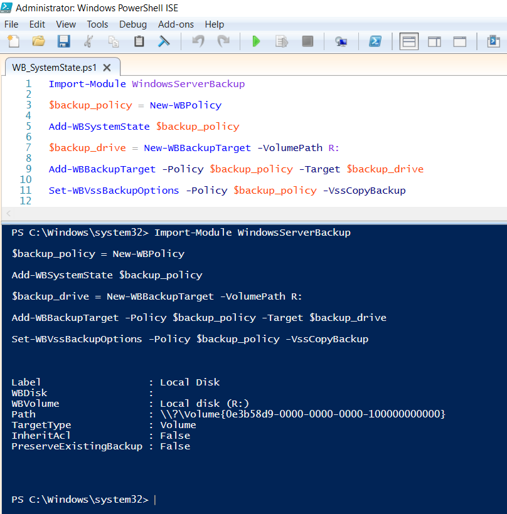Close the WB_SystemState.ps1 script tab
This screenshot has width=507, height=514.
(107, 68)
